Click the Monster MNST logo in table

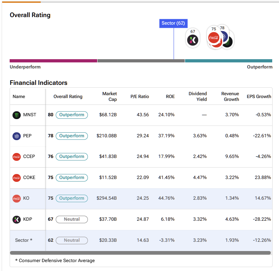pyautogui.click(x=16, y=115)
